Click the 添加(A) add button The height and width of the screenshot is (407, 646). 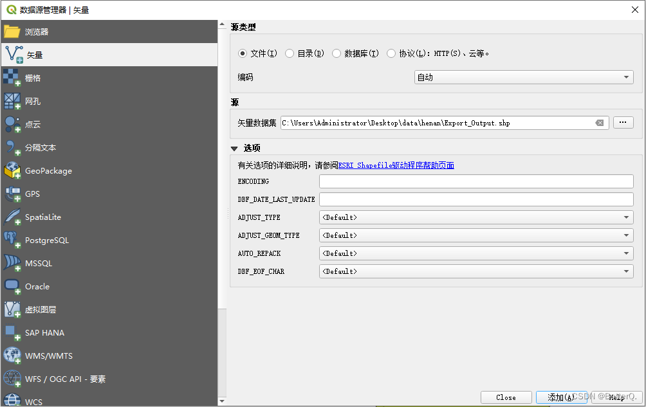pyautogui.click(x=561, y=397)
